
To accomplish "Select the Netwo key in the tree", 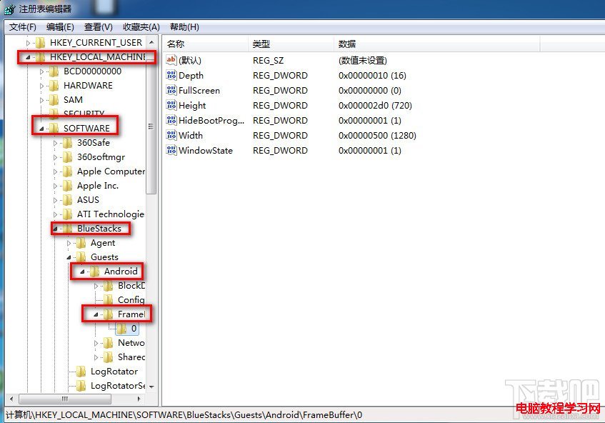I will click(x=131, y=343).
